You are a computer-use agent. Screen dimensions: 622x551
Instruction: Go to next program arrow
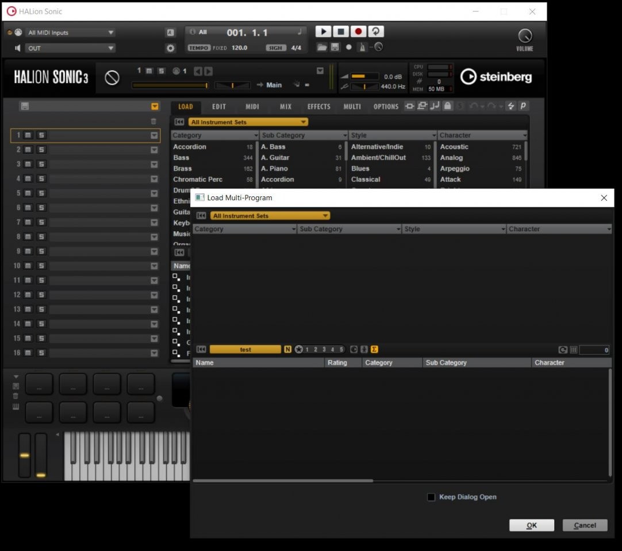(x=208, y=71)
